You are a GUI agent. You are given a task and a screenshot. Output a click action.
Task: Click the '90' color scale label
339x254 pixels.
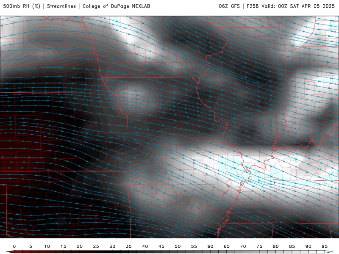[308, 246]
